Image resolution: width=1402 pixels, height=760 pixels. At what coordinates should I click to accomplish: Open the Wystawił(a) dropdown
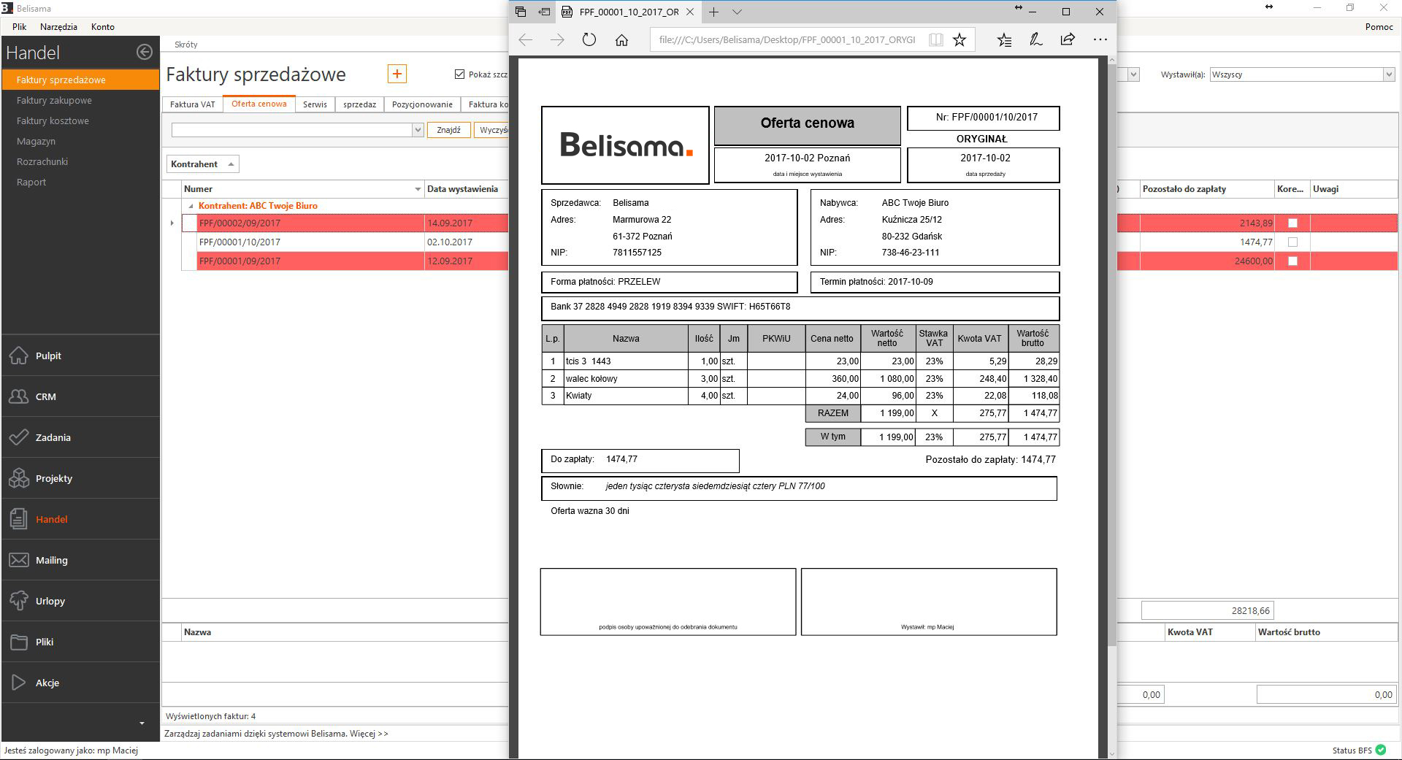tap(1388, 74)
